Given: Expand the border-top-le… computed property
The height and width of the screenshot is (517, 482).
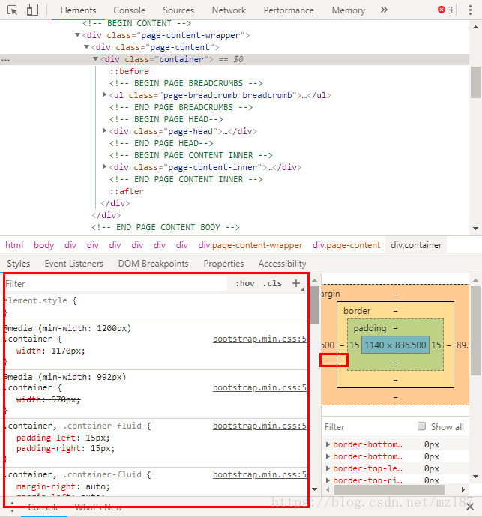Looking at the screenshot, I should pos(328,468).
